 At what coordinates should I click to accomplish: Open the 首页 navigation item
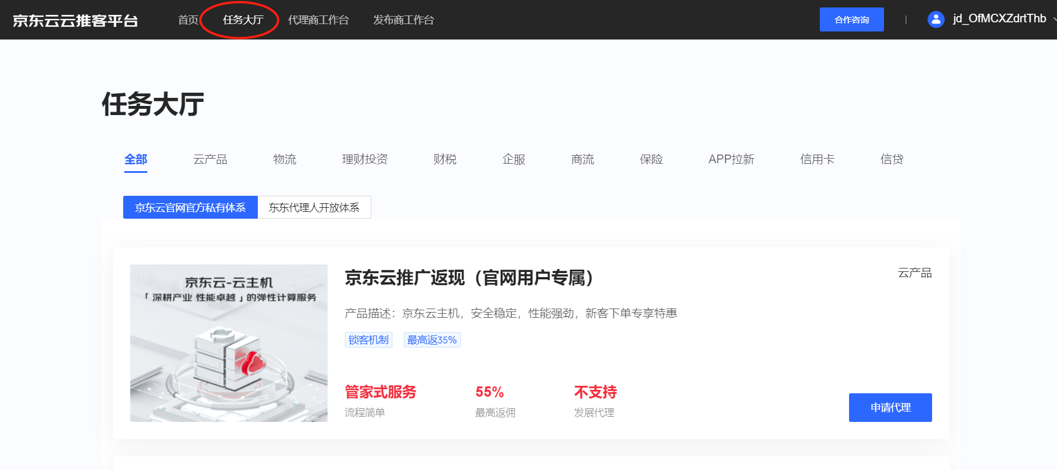(188, 20)
